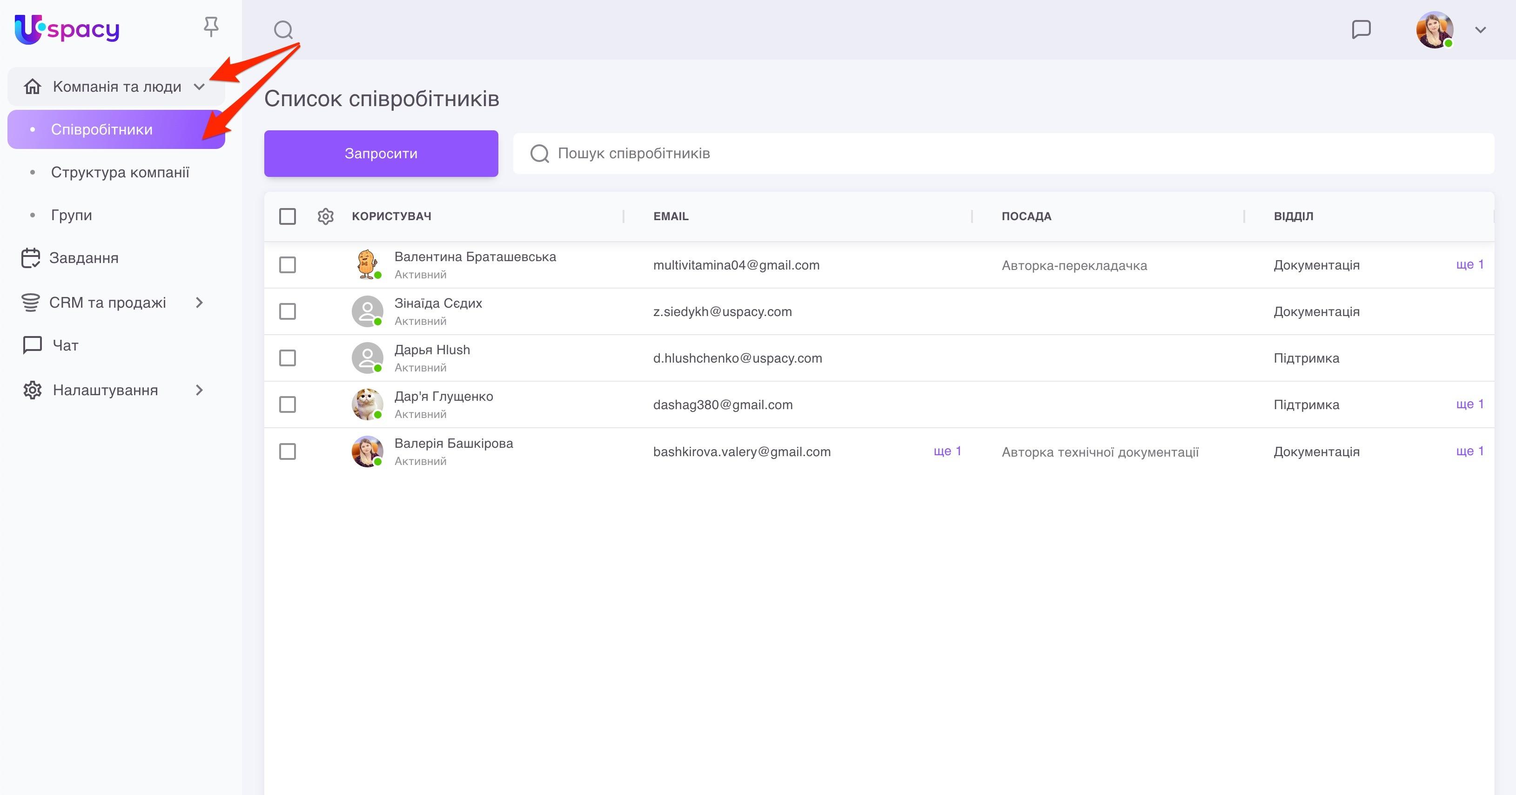Screen dimensions: 1516x795
Task: Toggle the select-all header checkbox
Action: 287,216
